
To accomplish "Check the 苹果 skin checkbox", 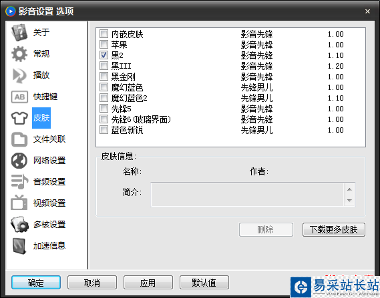I will pyautogui.click(x=104, y=44).
